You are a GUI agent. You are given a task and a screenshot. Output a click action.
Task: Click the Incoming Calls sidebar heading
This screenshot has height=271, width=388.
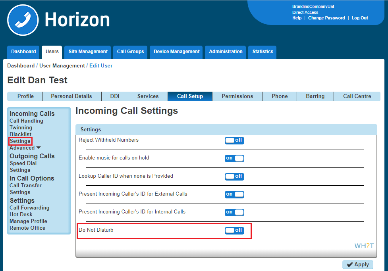coord(32,114)
